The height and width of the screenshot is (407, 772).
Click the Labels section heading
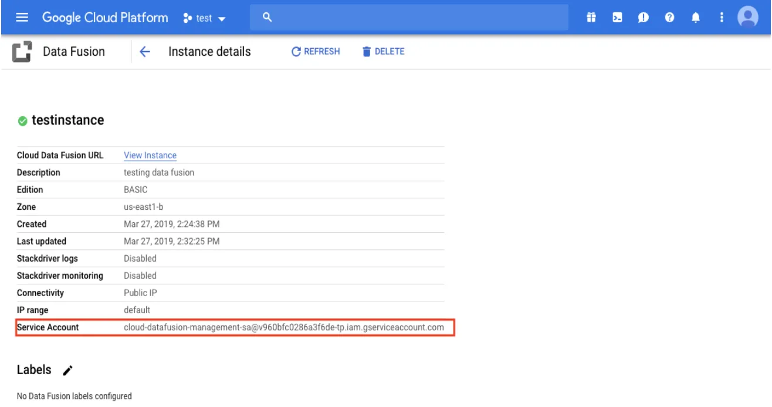pyautogui.click(x=34, y=370)
